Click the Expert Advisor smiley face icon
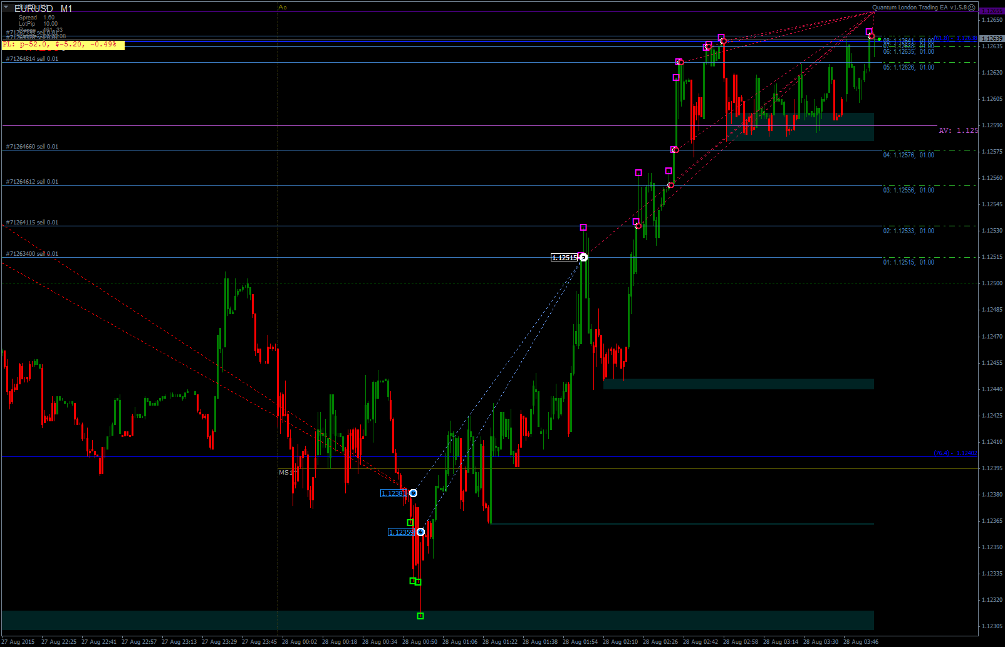The width and height of the screenshot is (1005, 647). (x=972, y=8)
